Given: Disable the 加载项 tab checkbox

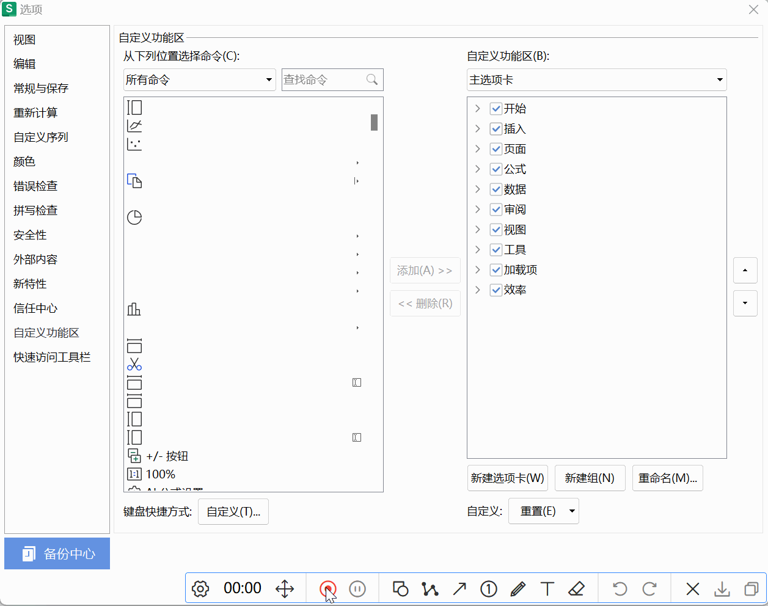Looking at the screenshot, I should tap(496, 270).
